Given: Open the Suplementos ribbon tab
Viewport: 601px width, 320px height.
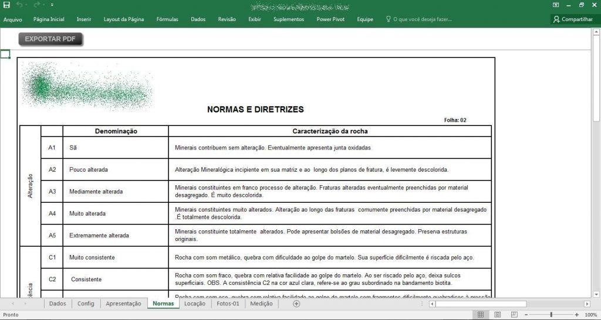Looking at the screenshot, I should pyautogui.click(x=289, y=19).
